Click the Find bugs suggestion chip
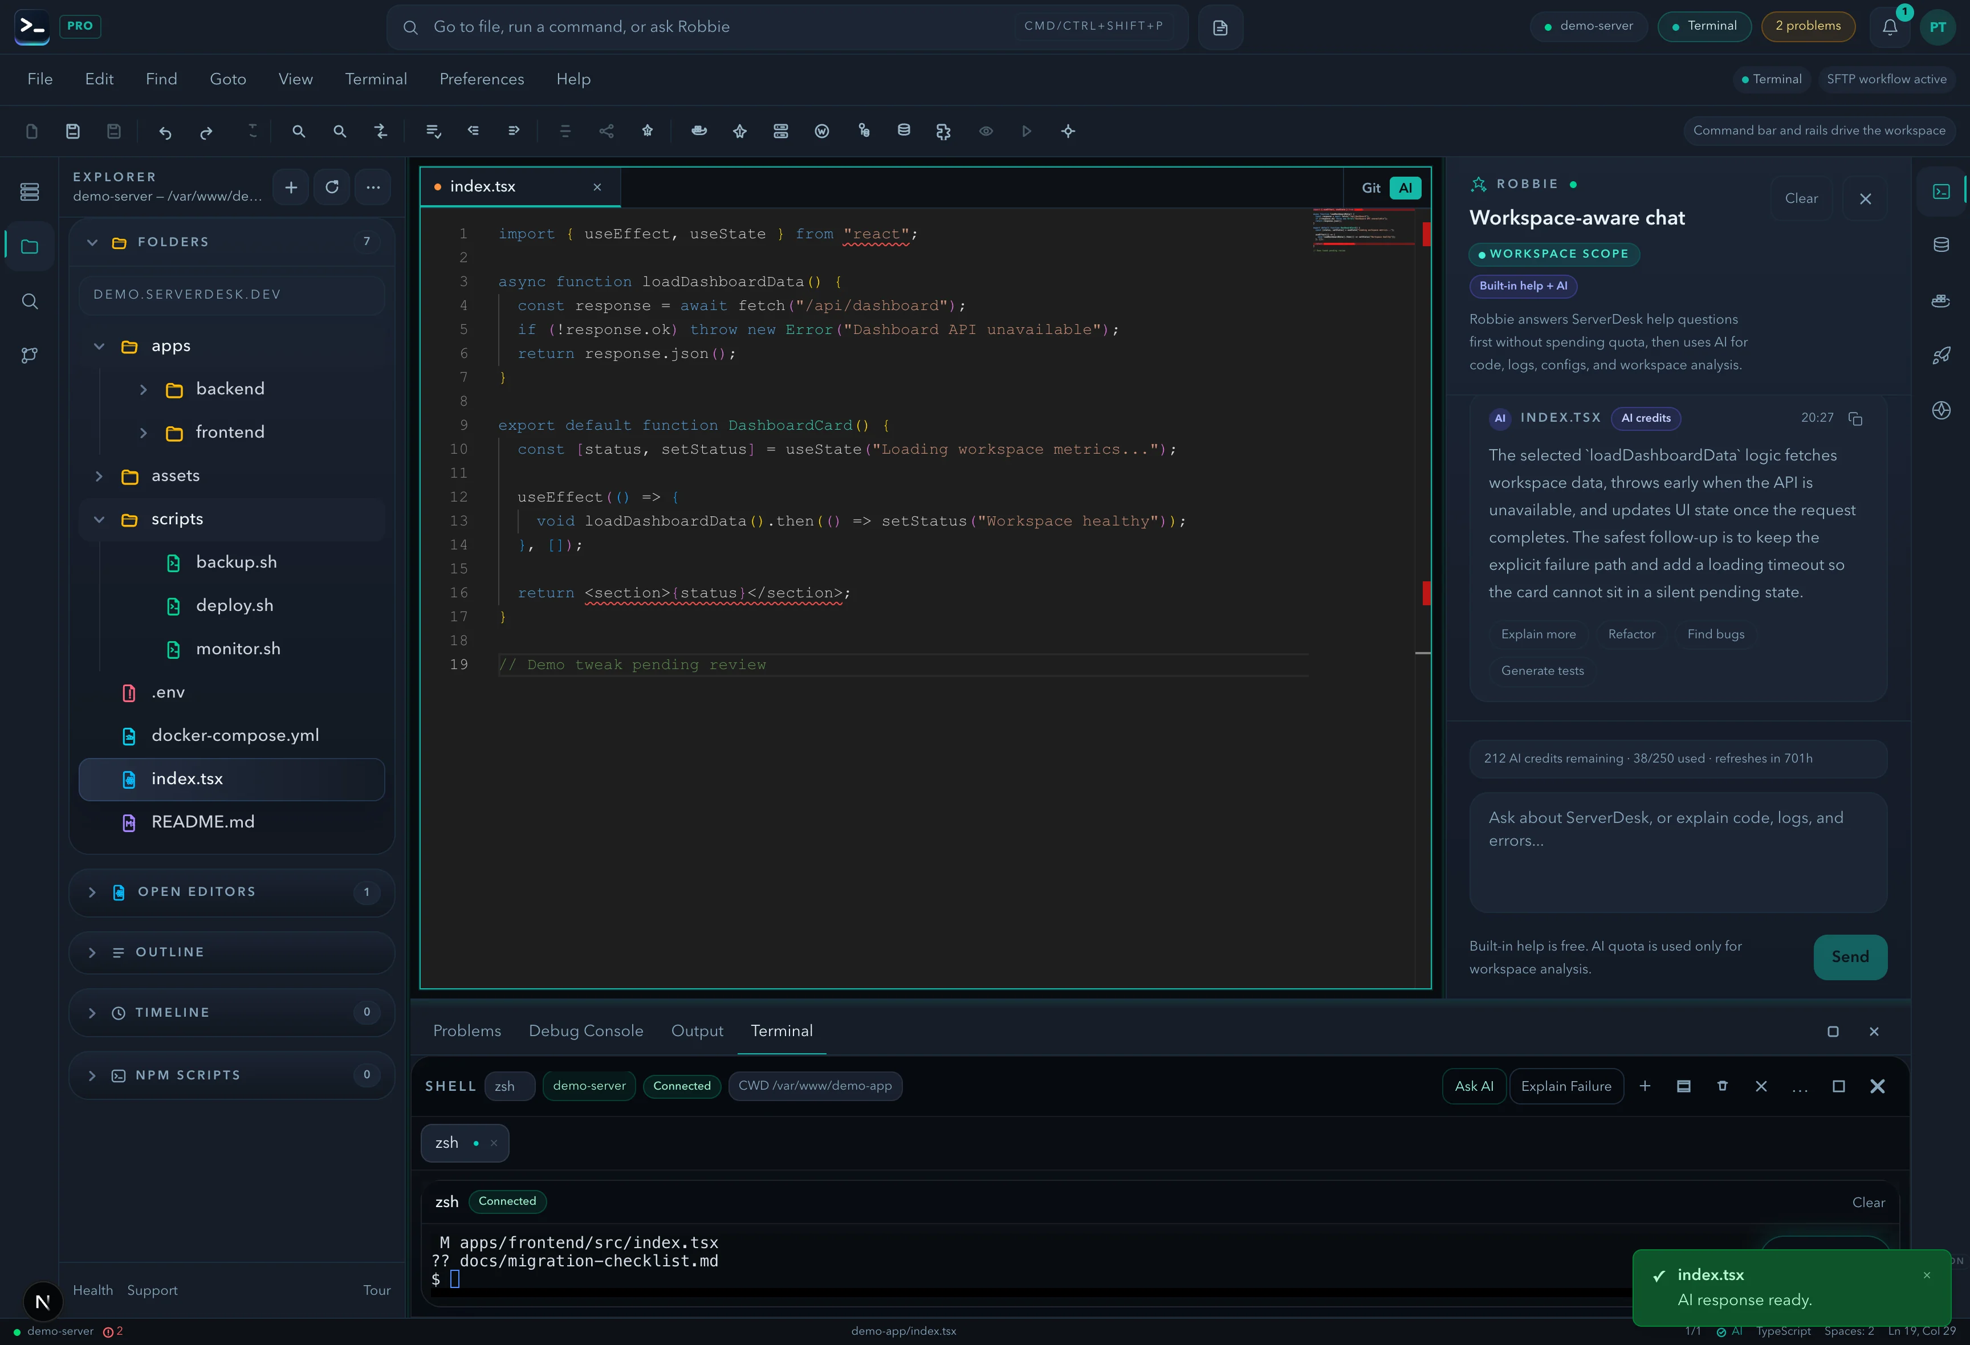 tap(1716, 635)
